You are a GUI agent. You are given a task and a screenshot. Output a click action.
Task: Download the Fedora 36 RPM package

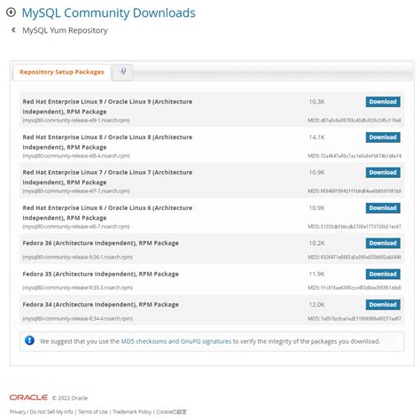coord(383,243)
